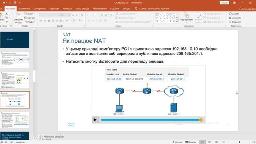Screen dimensions: 256x144
Task: Apply italic formatting with К button
Action: point(45,21)
